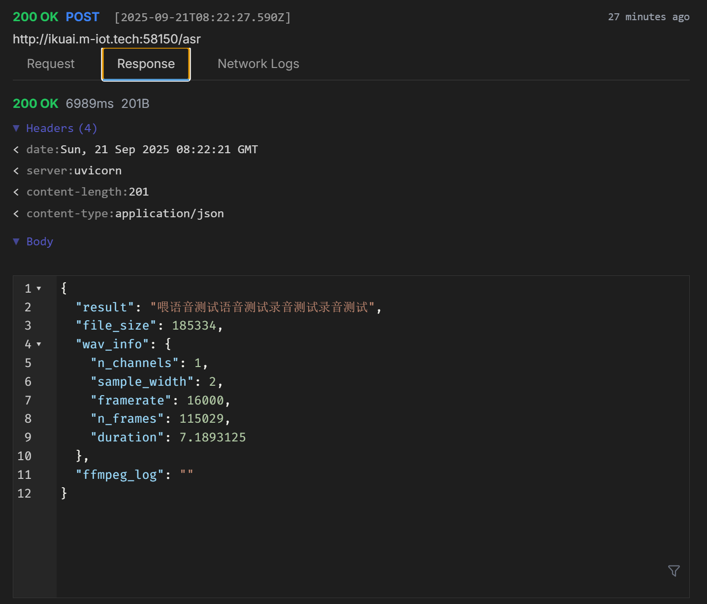Collapse the root JSON object at line 1

39,289
